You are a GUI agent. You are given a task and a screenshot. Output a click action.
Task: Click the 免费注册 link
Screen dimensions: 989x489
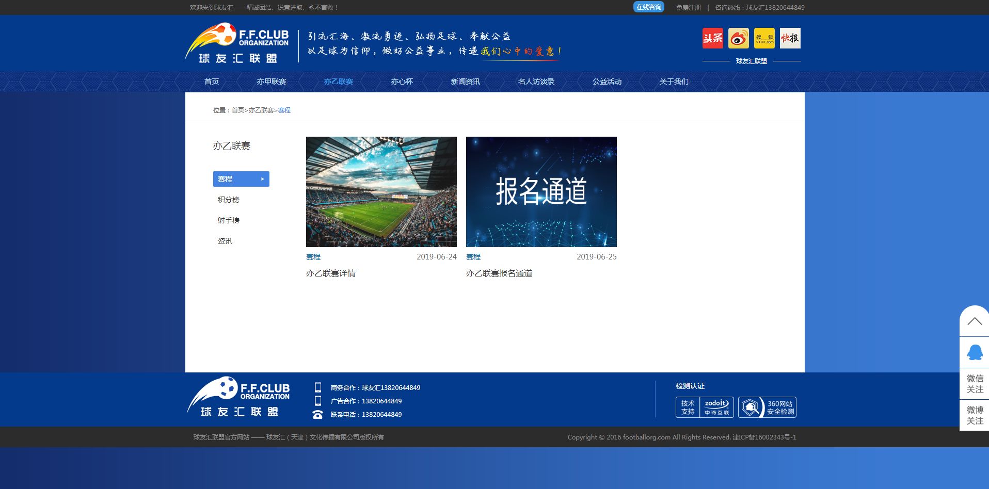[x=688, y=8]
